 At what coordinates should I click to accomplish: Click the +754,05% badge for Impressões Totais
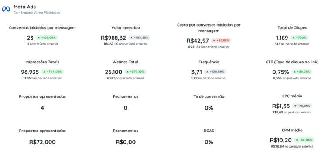point(52,72)
